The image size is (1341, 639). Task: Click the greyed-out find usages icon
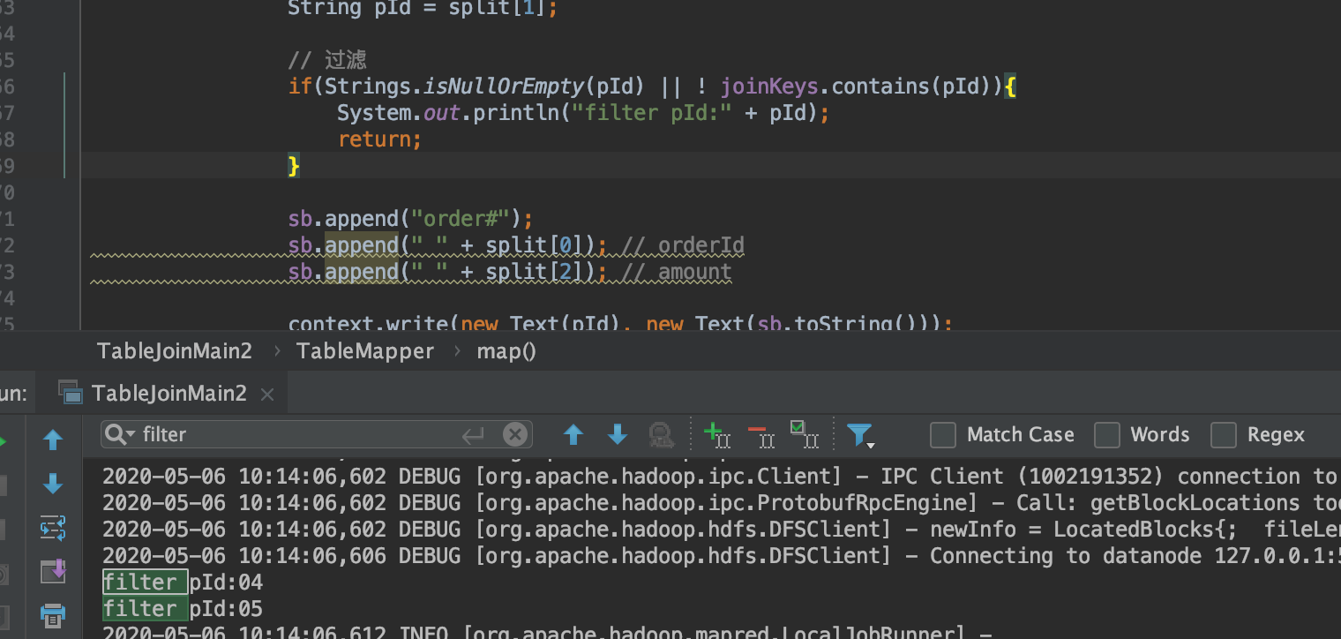point(661,434)
